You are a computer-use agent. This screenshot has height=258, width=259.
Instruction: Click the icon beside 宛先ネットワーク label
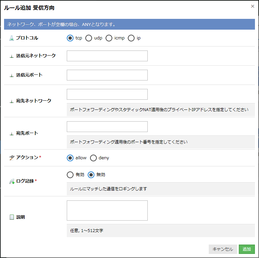12,101
